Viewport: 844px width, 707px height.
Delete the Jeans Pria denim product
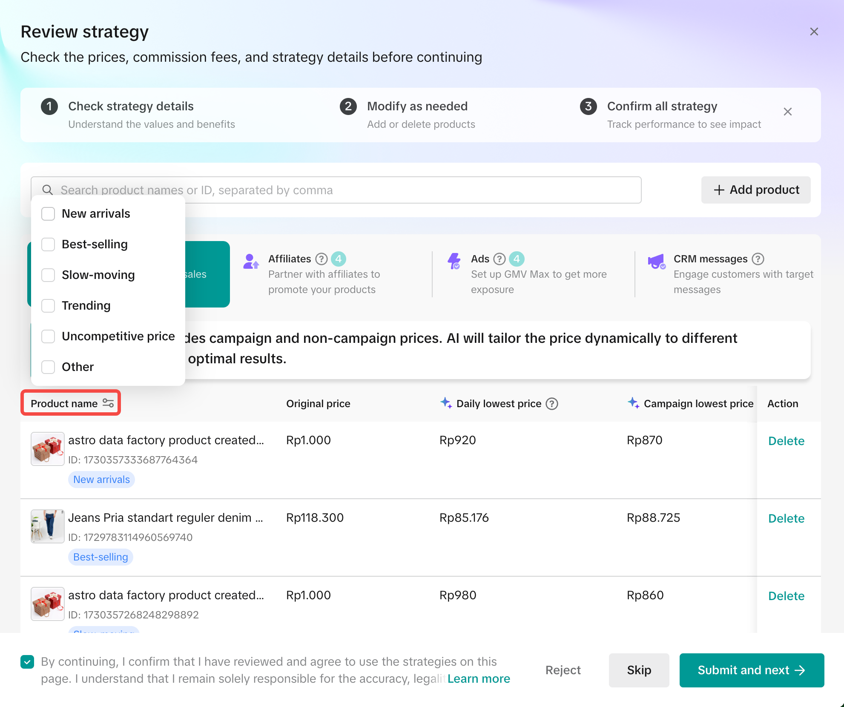point(786,518)
